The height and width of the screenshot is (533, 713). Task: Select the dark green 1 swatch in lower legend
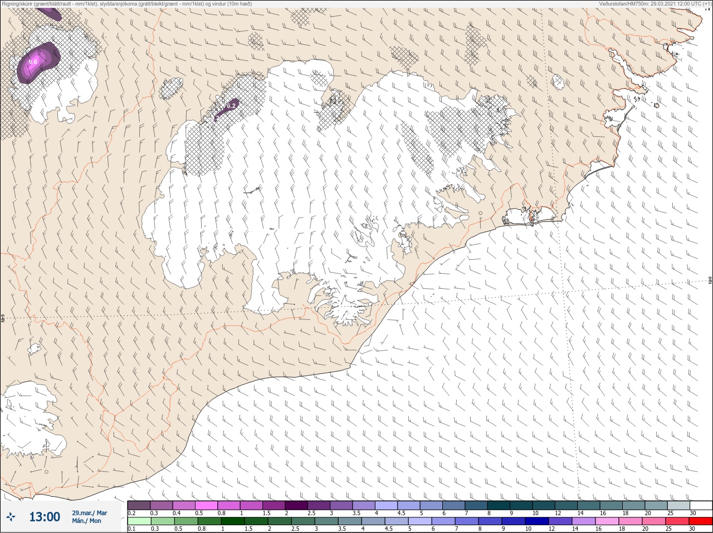click(233, 521)
